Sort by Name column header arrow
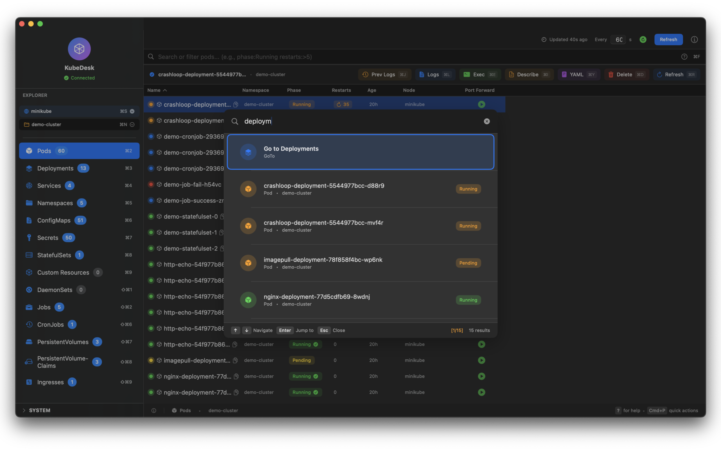Viewport: 721px width, 451px height. 165,90
